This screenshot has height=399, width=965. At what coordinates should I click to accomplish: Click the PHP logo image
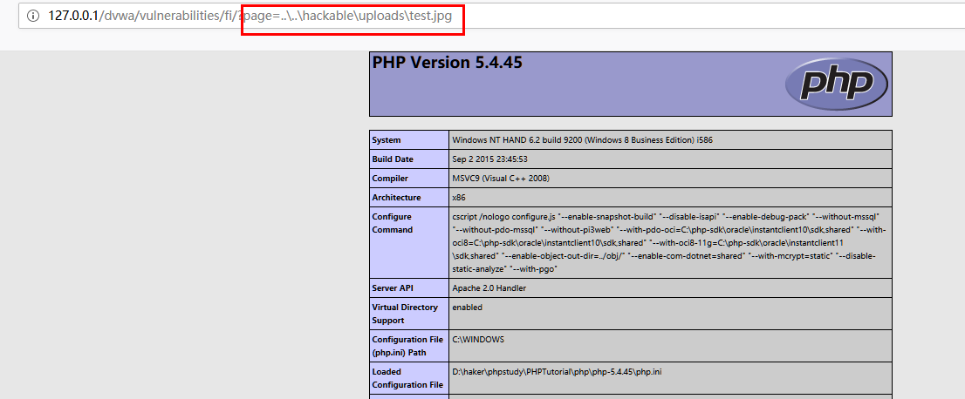(836, 84)
